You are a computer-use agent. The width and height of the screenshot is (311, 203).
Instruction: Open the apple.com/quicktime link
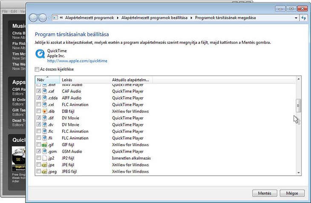pyautogui.click(x=77, y=61)
